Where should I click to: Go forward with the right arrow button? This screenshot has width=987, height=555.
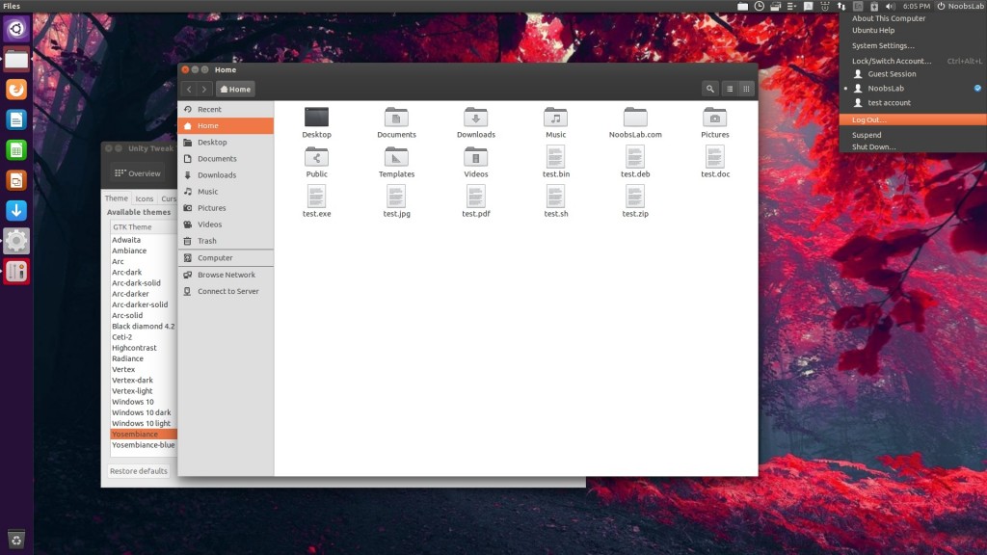pyautogui.click(x=204, y=90)
